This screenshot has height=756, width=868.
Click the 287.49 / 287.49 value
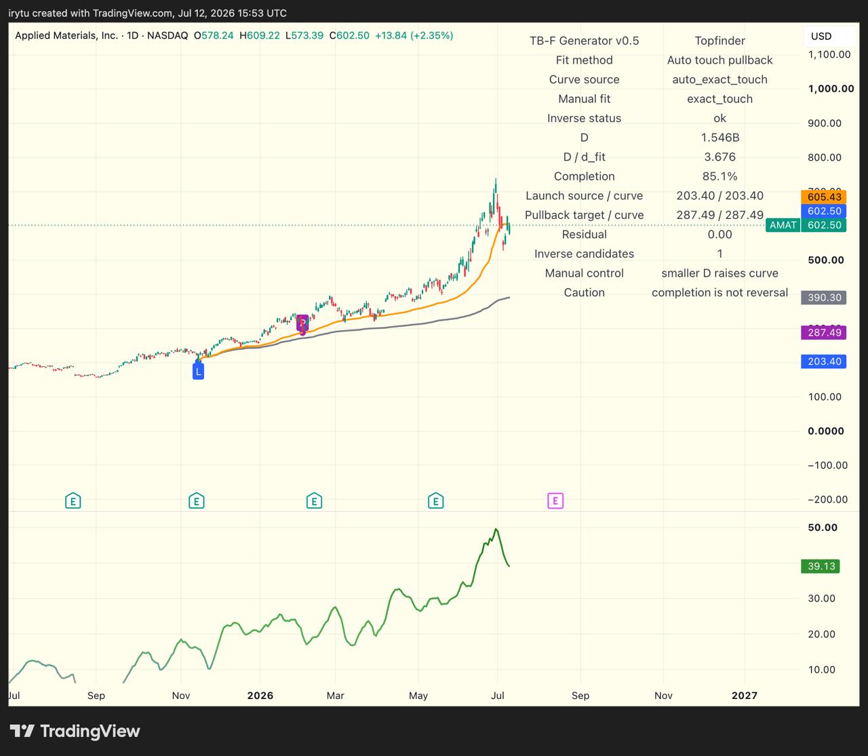coord(719,215)
